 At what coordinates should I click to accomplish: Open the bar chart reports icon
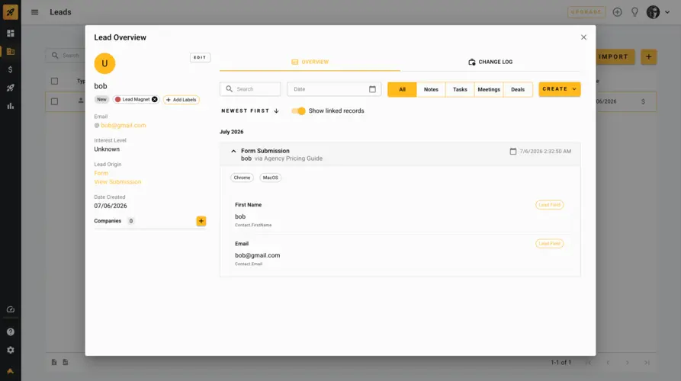(x=11, y=106)
